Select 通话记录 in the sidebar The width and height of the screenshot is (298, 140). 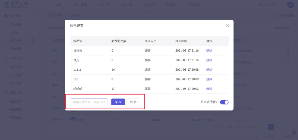[16, 67]
